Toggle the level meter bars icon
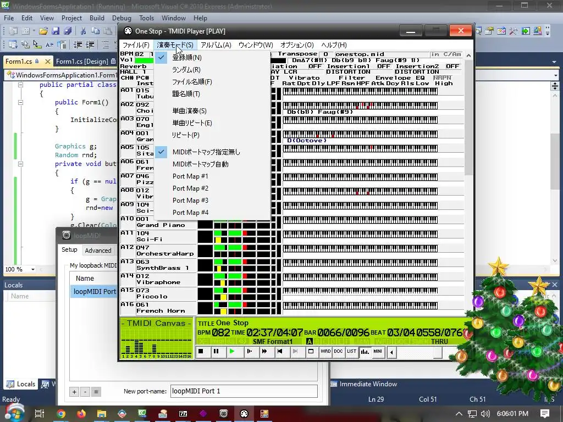The image size is (563, 422). (x=365, y=351)
